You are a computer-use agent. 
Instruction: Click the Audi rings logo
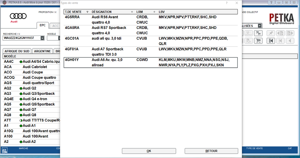click(18, 16)
